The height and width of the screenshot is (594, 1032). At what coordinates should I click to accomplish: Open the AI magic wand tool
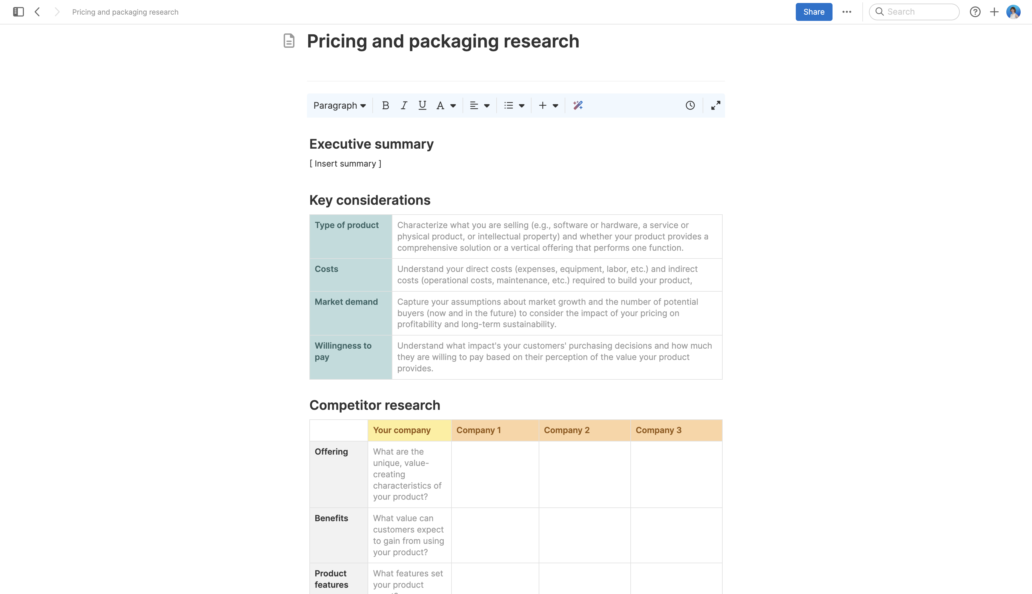[578, 105]
